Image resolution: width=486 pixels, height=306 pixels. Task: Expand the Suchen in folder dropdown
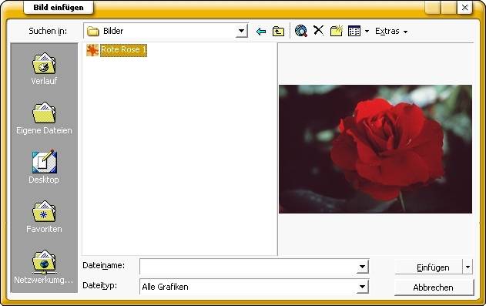click(241, 31)
